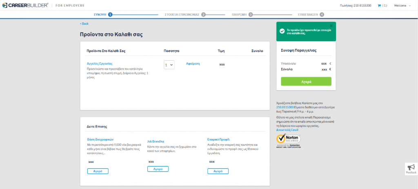Remove item using Αφαίρεση link

coord(193,64)
